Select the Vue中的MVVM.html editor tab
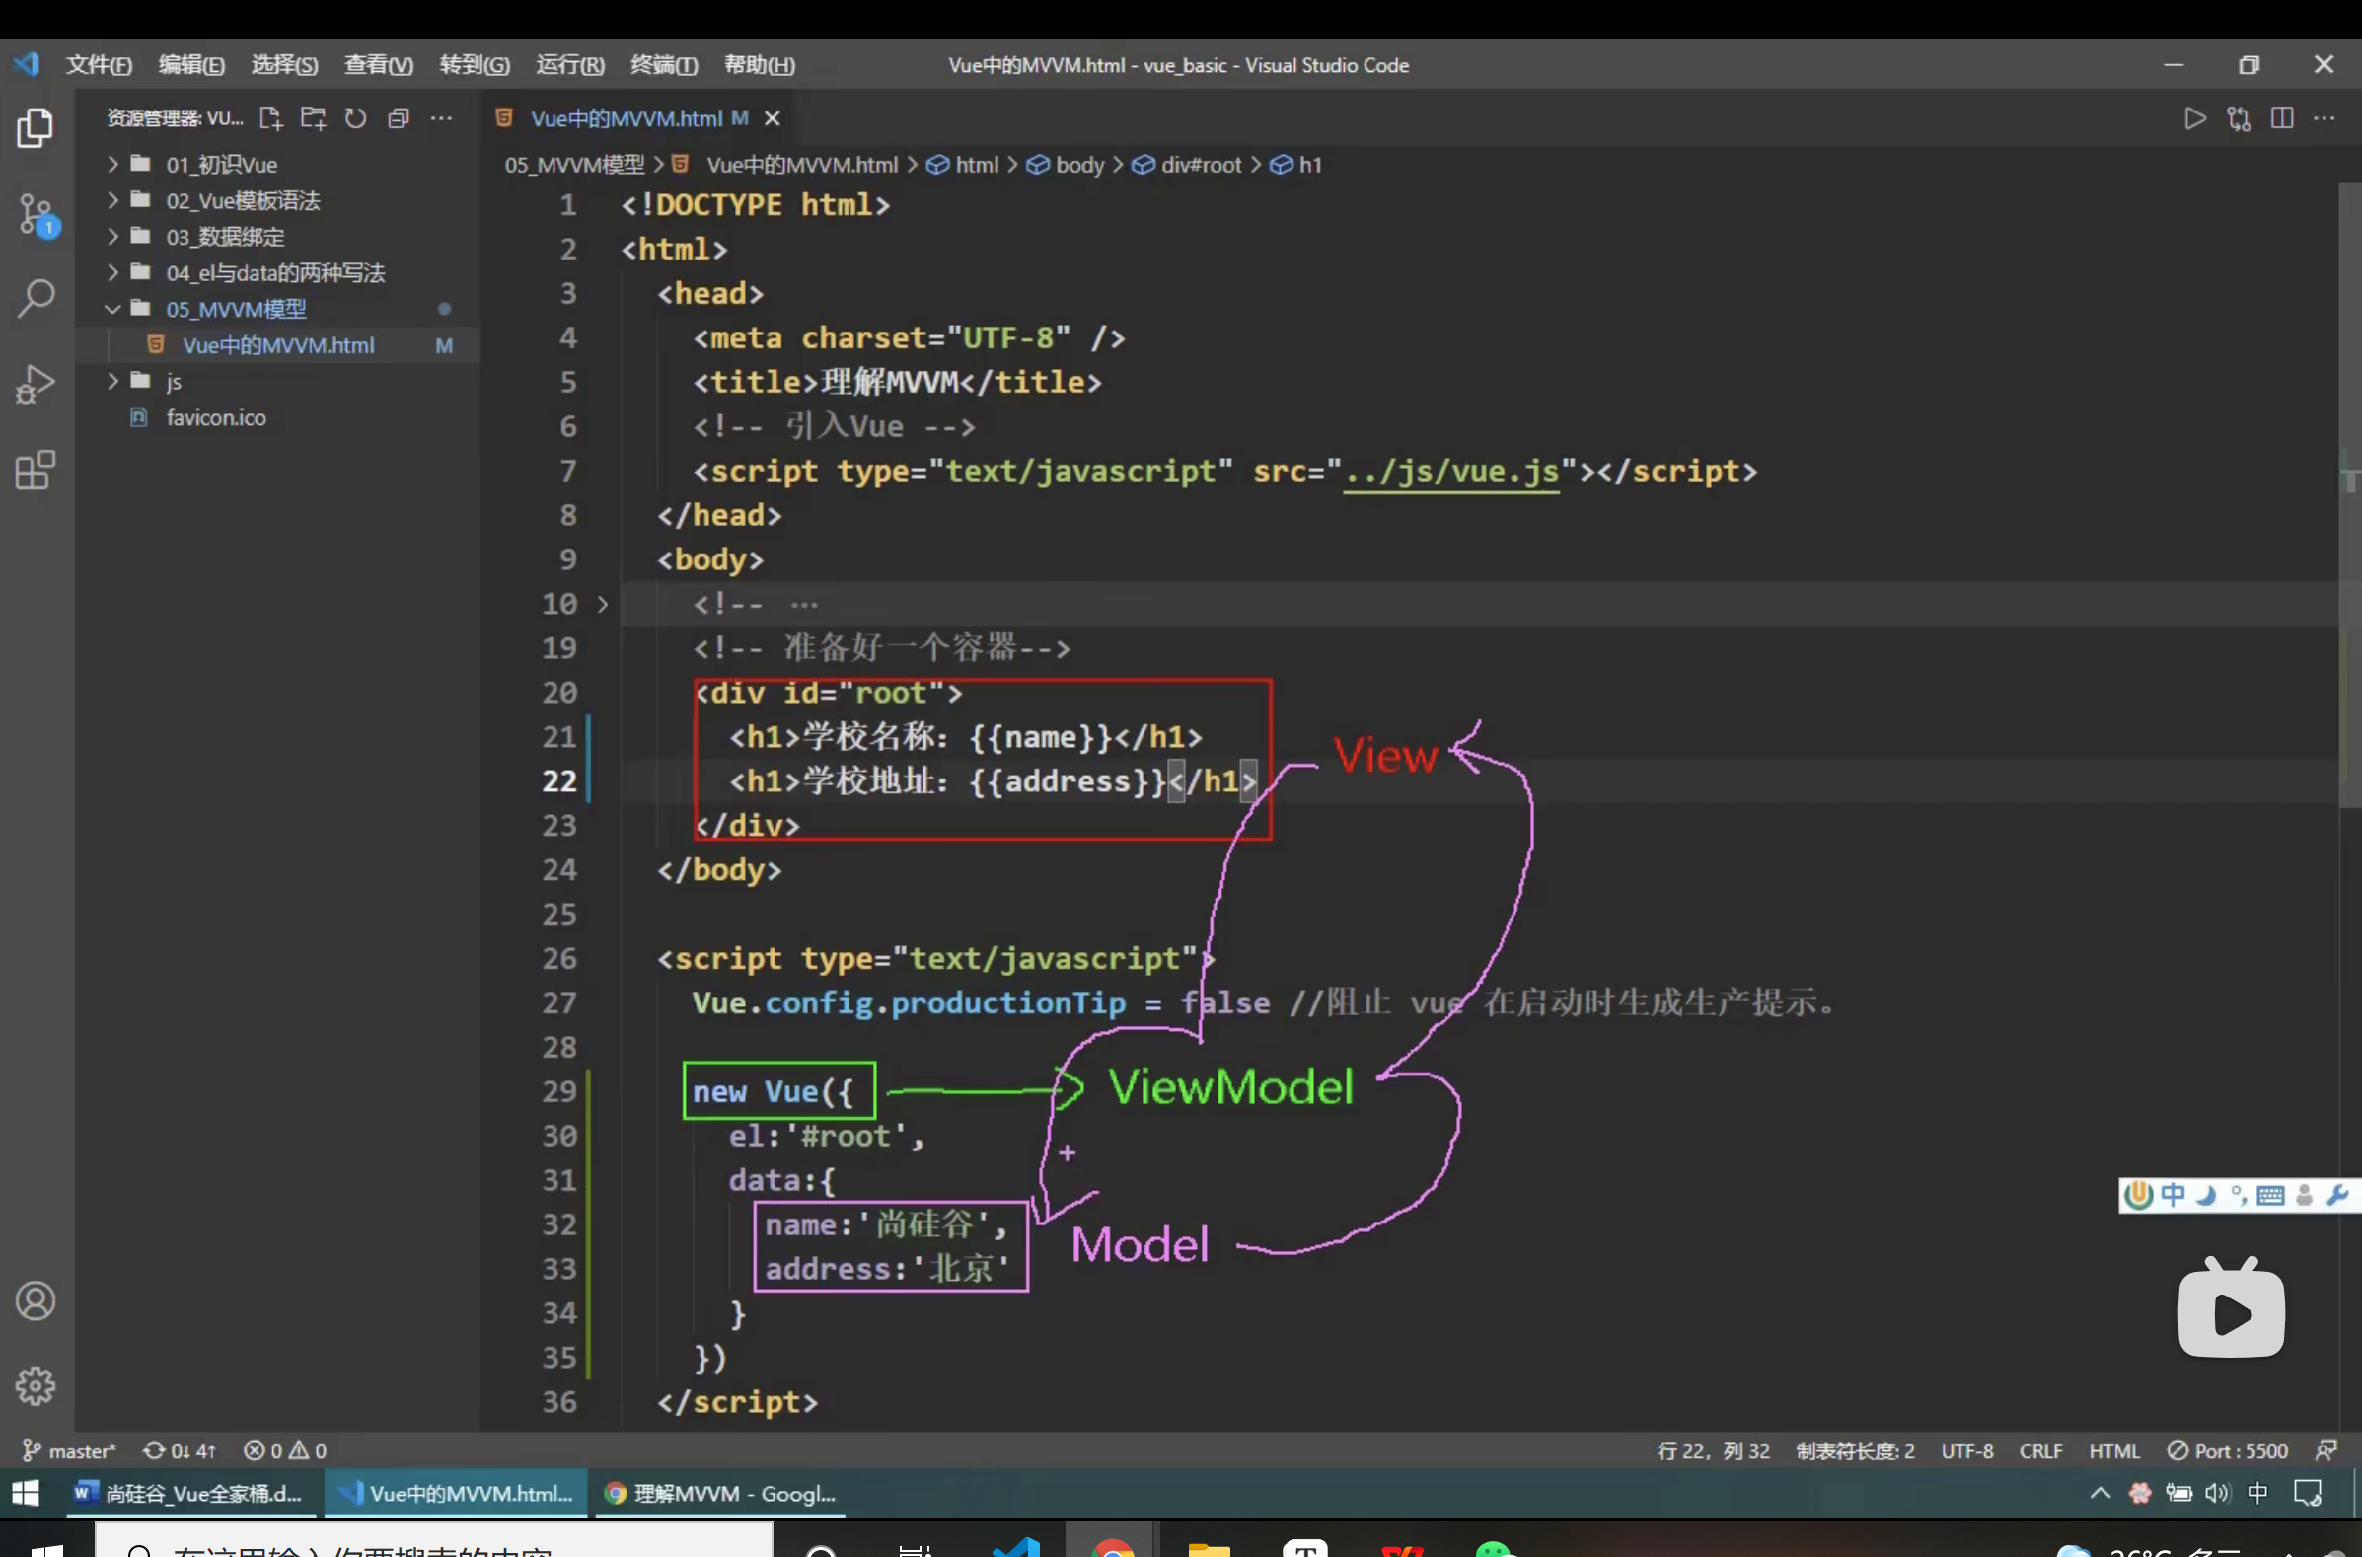Viewport: 2362px width, 1557px height. [x=640, y=119]
